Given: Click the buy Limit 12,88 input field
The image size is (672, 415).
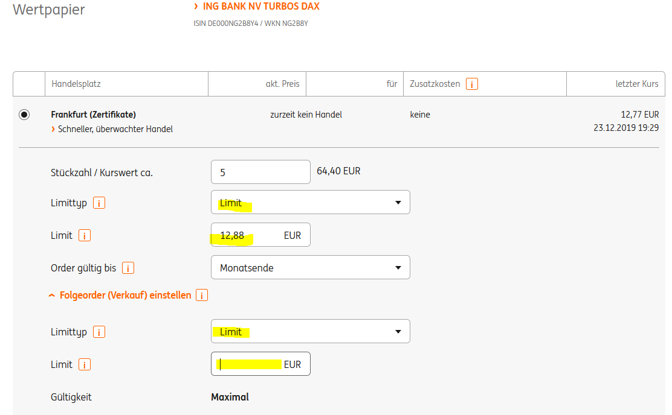Looking at the screenshot, I should pos(260,235).
